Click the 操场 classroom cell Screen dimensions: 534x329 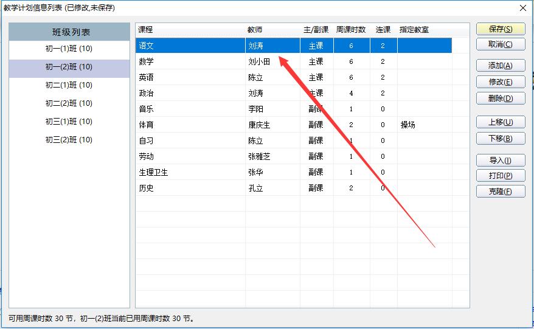tap(407, 125)
